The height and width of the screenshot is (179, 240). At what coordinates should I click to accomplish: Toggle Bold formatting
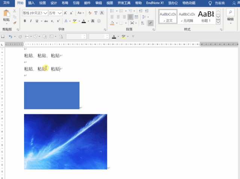[25, 21]
